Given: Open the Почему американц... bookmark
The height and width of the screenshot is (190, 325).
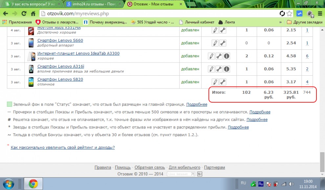Looking at the screenshot, I should point(105,22).
